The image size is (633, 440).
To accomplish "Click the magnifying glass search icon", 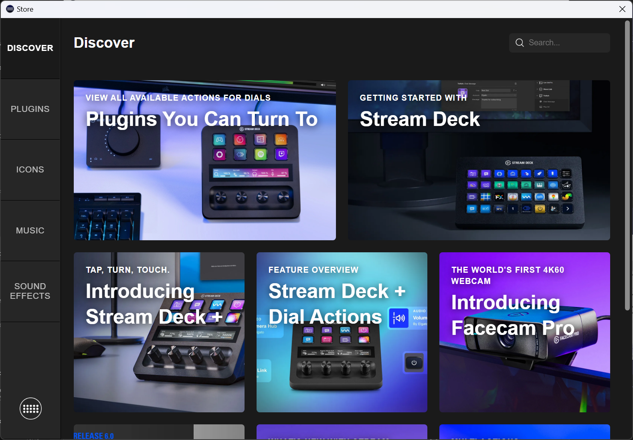I will [x=520, y=43].
